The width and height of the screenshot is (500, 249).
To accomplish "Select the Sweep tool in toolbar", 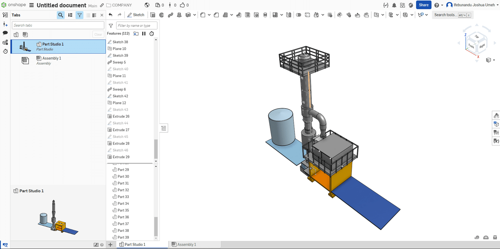I will click(170, 15).
